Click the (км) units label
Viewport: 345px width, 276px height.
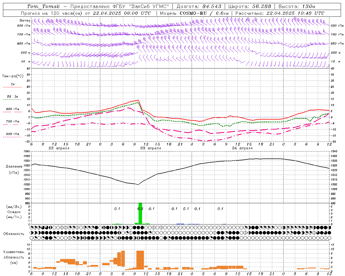14,263
